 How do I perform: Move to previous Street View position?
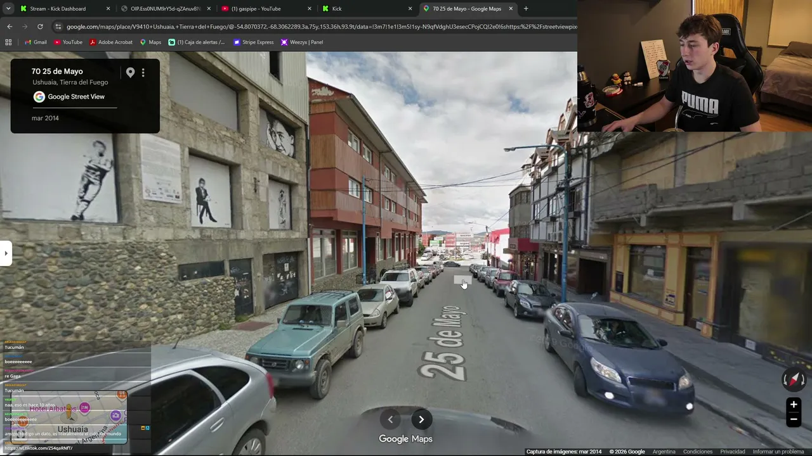[x=390, y=419]
